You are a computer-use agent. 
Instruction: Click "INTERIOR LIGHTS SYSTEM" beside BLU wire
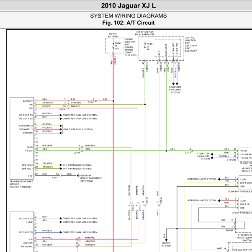coord(201,179)
